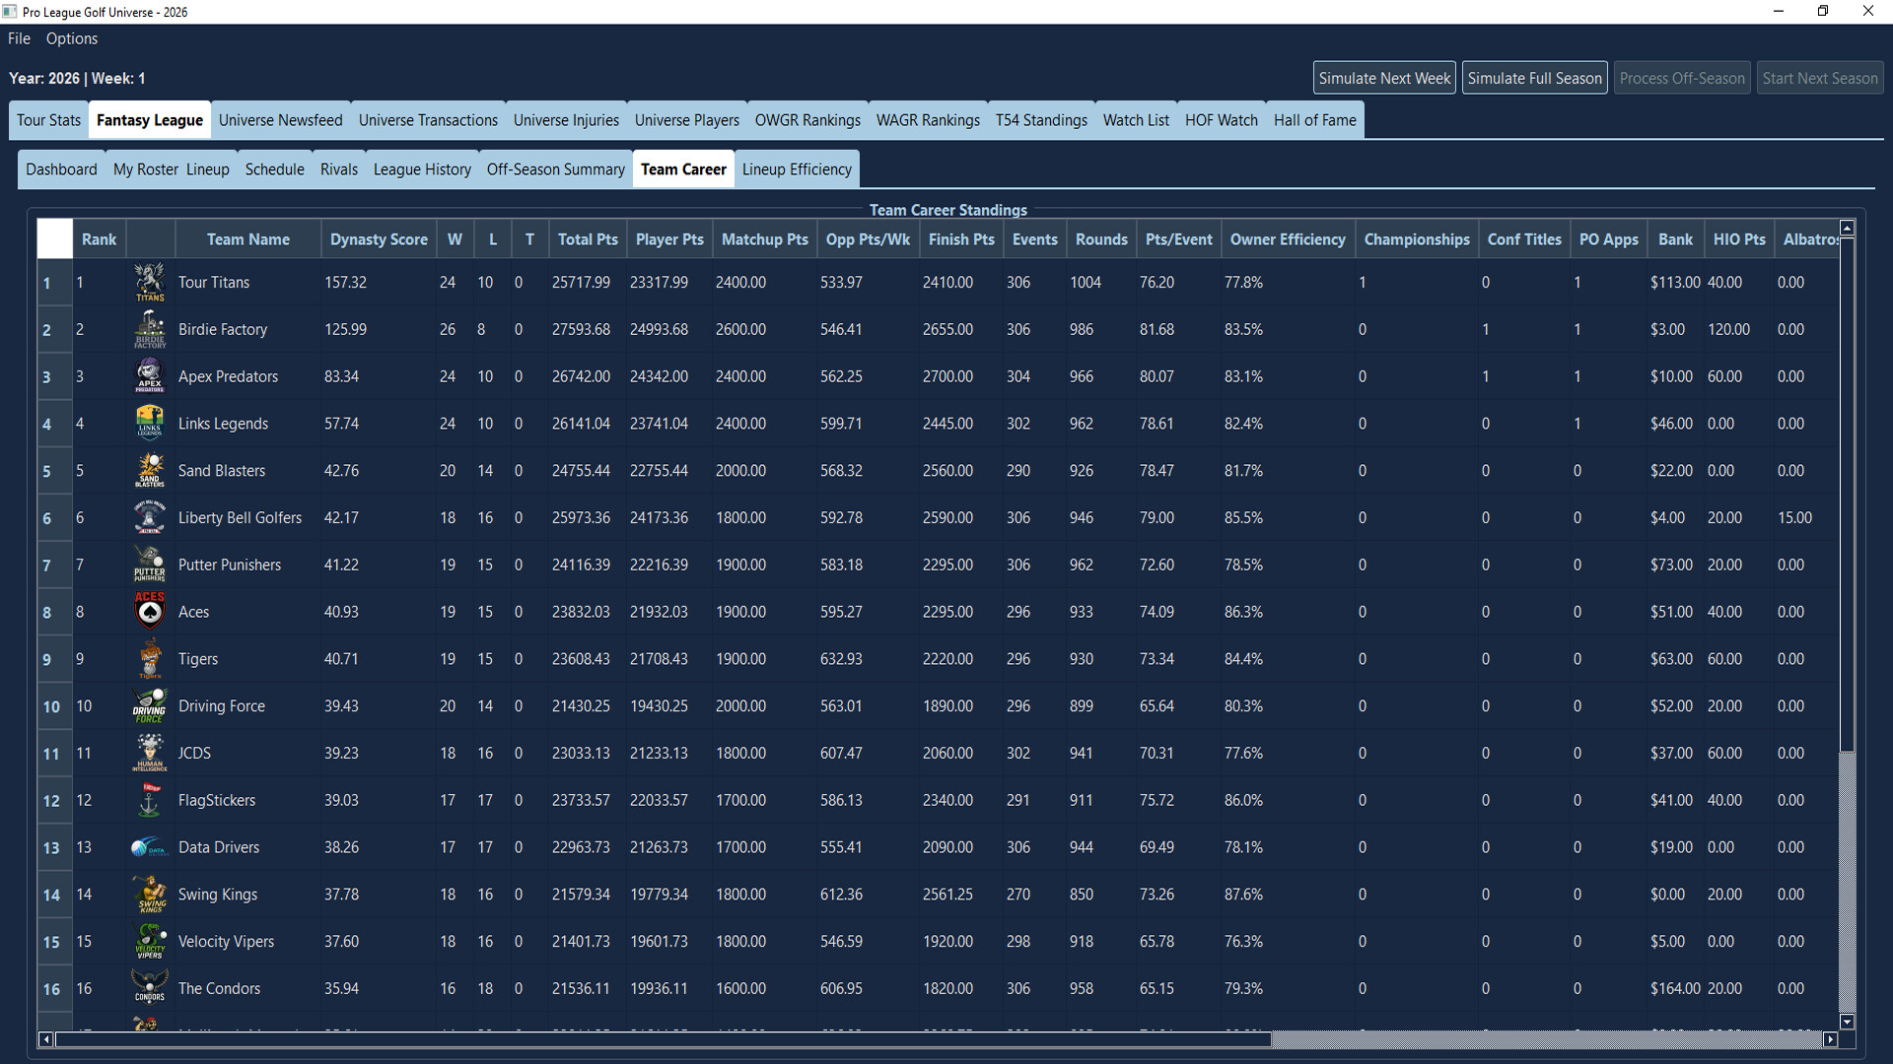
Task: Open the Options menu
Action: tap(71, 38)
